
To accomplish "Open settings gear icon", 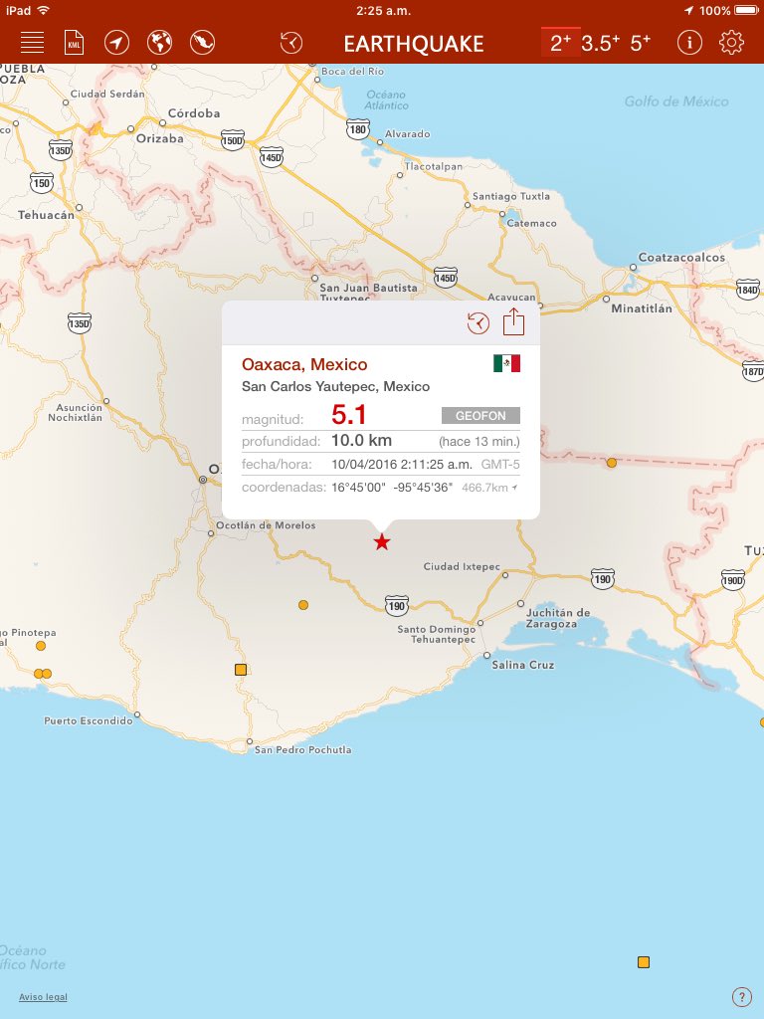I will pyautogui.click(x=731, y=43).
